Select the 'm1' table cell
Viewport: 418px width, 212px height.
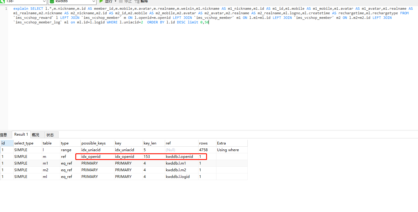[x=51, y=163]
